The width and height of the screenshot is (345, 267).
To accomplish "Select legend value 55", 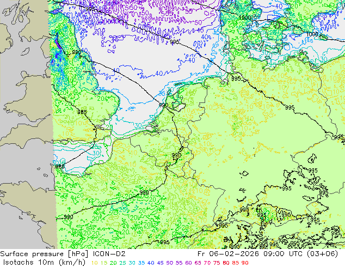I will (x=179, y=263).
